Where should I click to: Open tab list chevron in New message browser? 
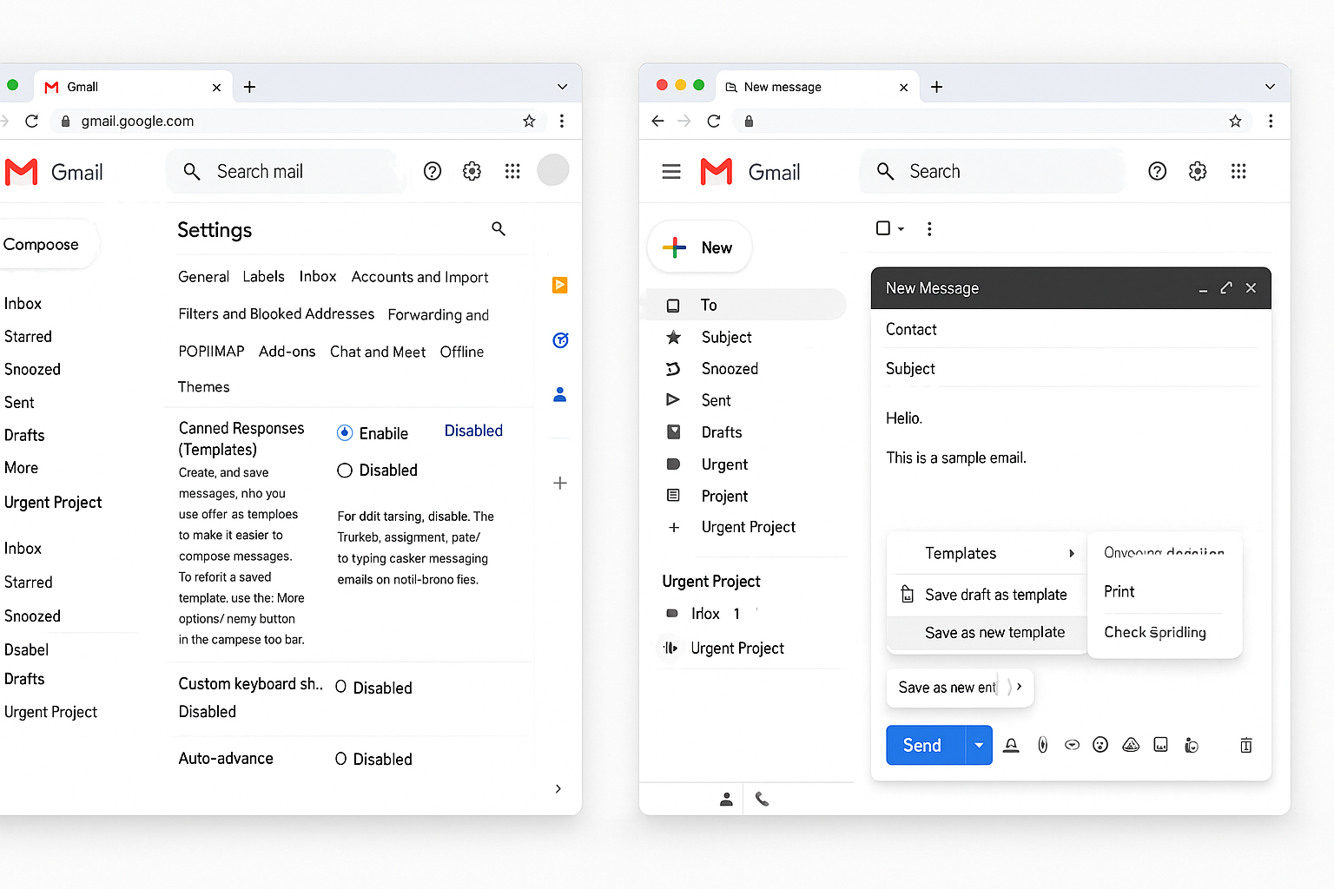(x=1270, y=87)
